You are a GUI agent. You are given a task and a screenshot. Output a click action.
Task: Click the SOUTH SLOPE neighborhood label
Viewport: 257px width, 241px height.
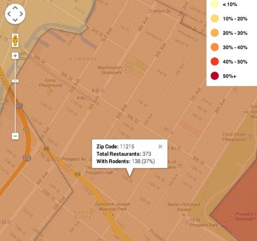83,215
